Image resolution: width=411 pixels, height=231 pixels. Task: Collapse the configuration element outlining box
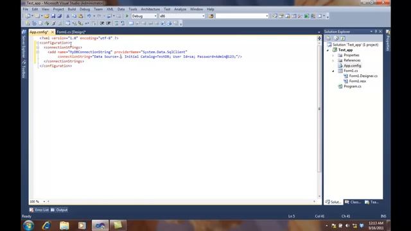(x=38, y=43)
